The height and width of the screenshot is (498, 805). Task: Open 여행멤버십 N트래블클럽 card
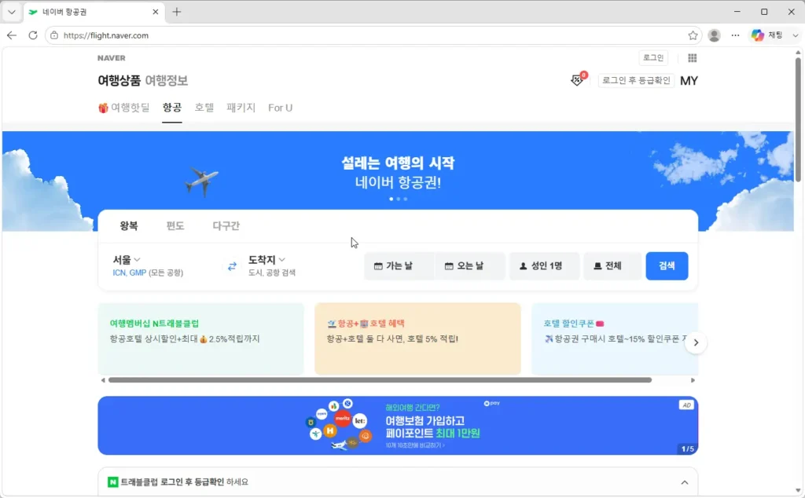(200, 339)
